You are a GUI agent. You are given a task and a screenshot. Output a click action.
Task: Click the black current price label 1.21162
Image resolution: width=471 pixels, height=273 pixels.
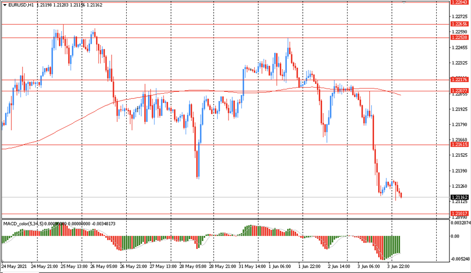point(459,197)
